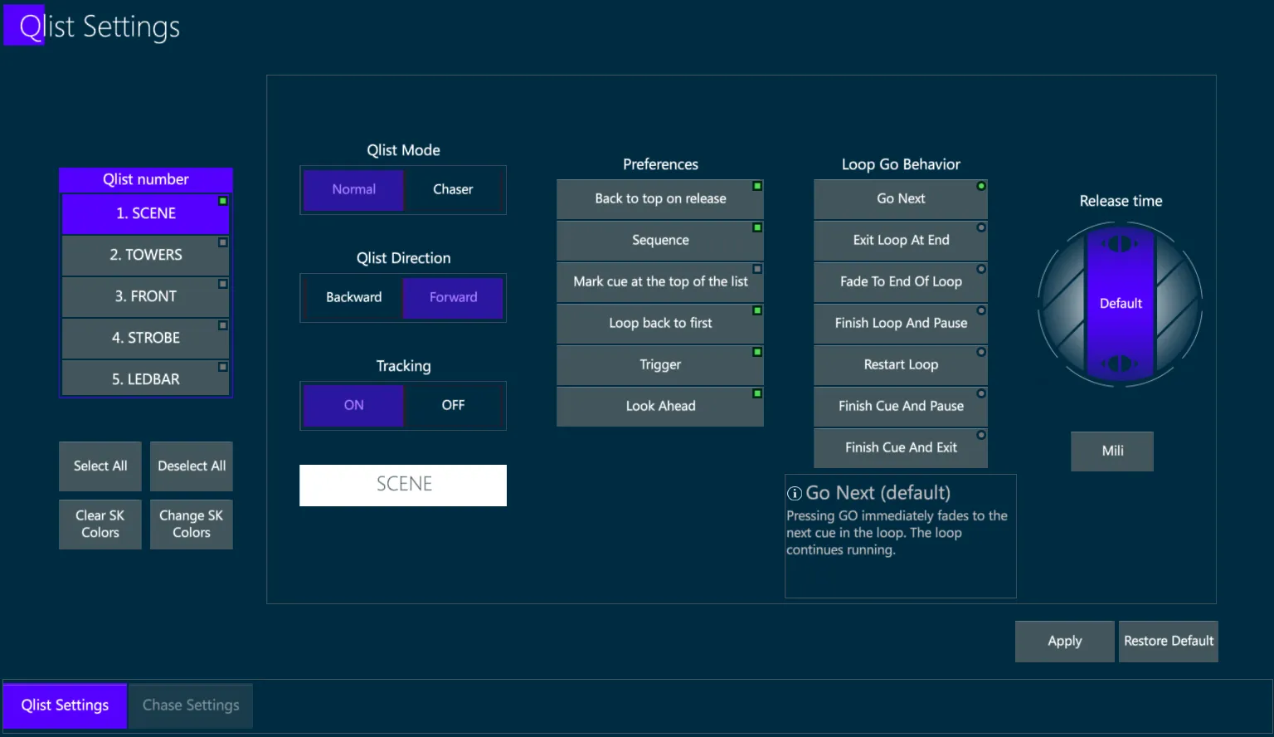Viewport: 1274px width, 737px height.
Task: Toggle Loop back to first
Action: [660, 324]
